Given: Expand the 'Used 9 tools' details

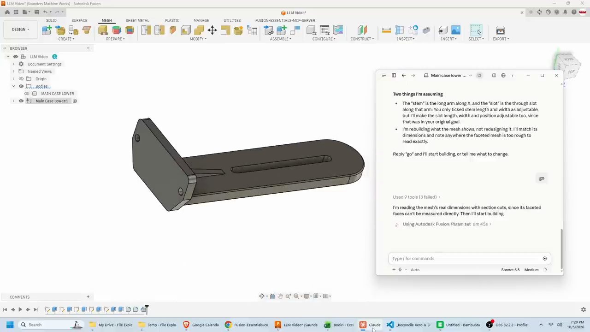Looking at the screenshot, I should (x=416, y=197).
